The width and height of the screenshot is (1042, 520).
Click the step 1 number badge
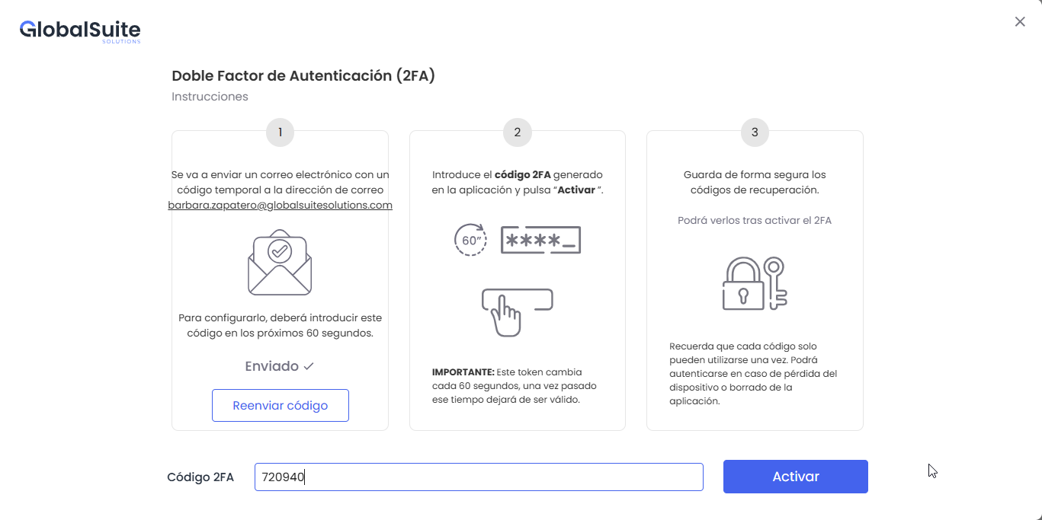point(280,132)
